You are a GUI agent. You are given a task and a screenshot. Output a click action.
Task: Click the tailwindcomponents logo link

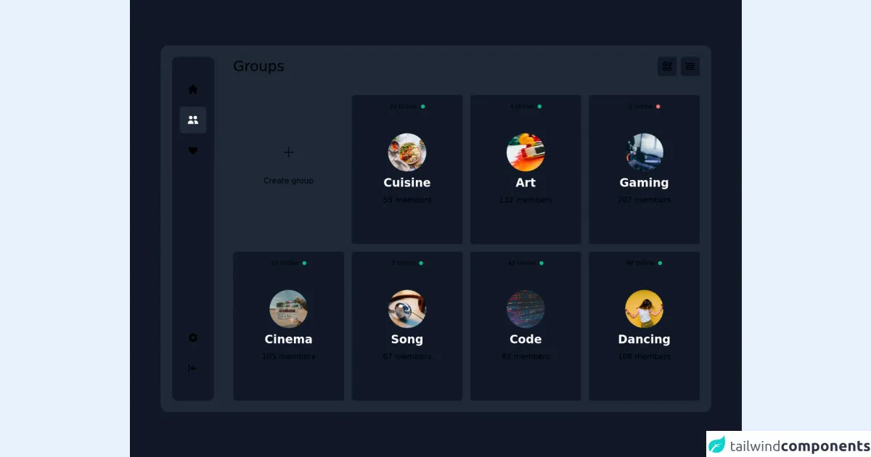tap(789, 445)
